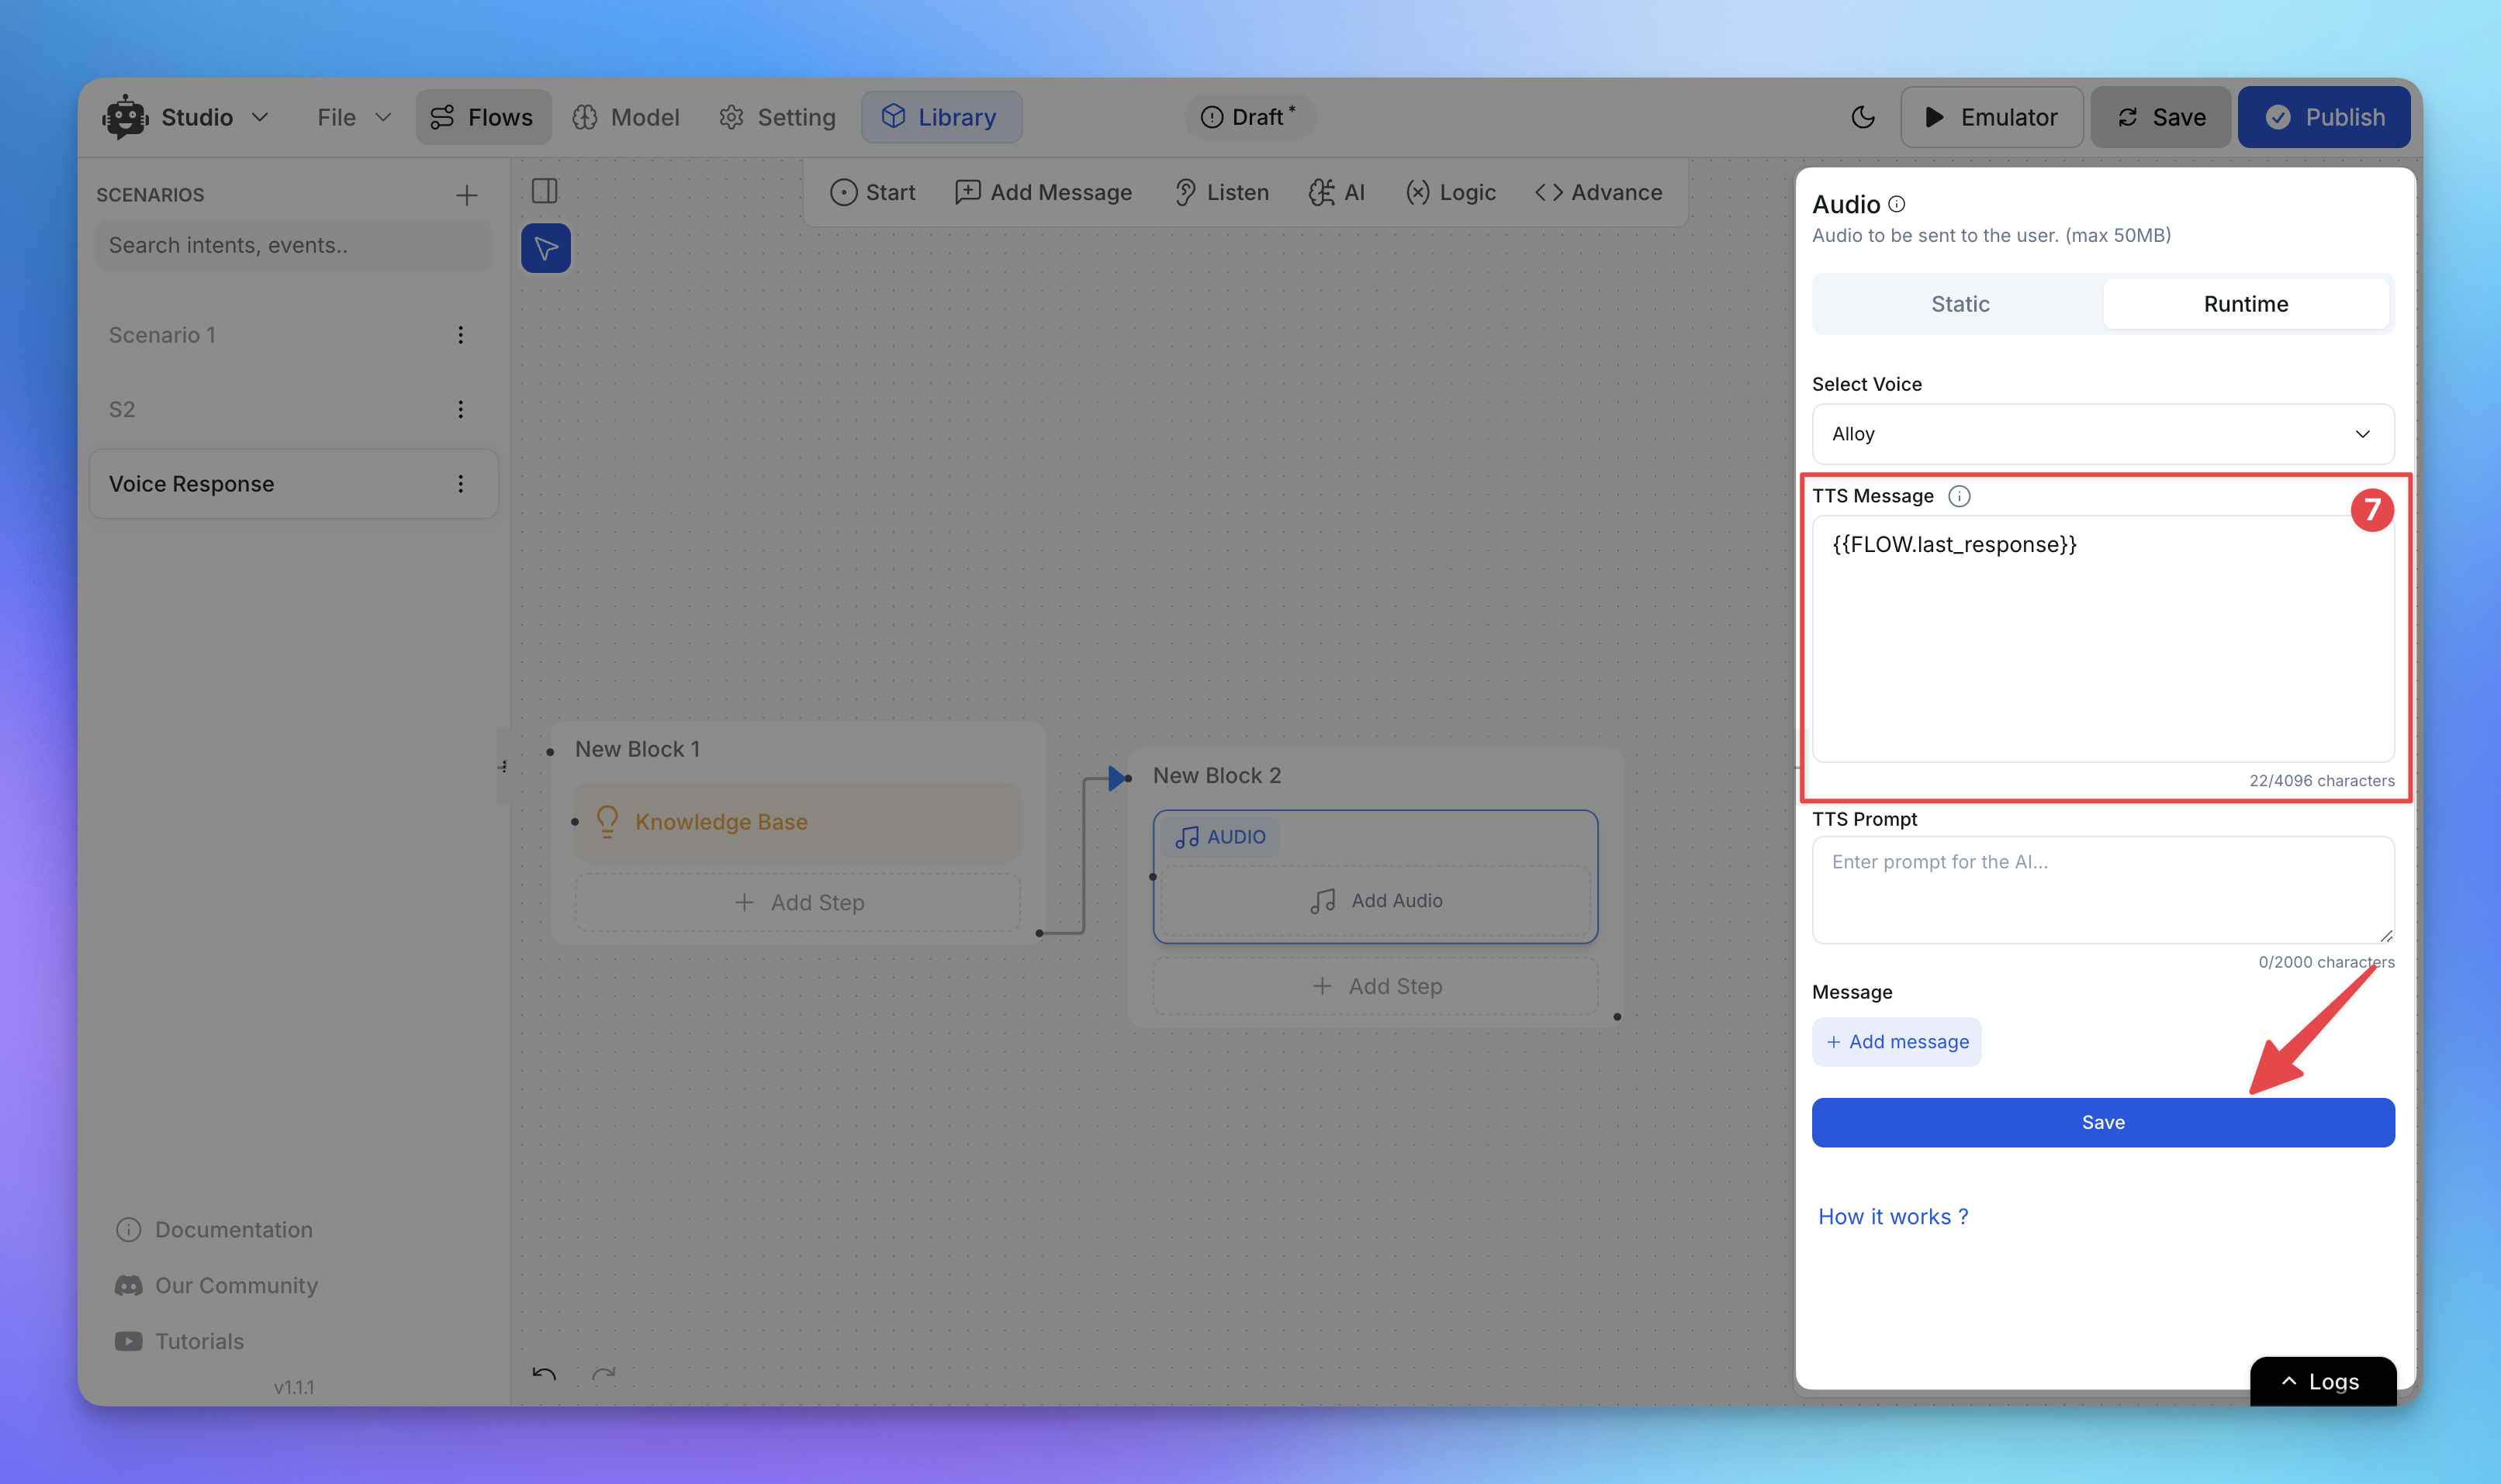This screenshot has width=2501, height=1484.
Task: Click the New Block 2 title
Action: [x=1216, y=776]
